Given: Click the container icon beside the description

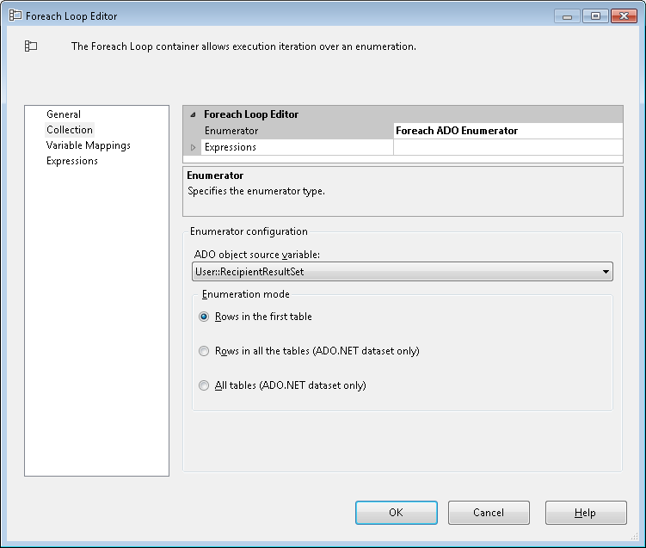Looking at the screenshot, I should coord(31,46).
